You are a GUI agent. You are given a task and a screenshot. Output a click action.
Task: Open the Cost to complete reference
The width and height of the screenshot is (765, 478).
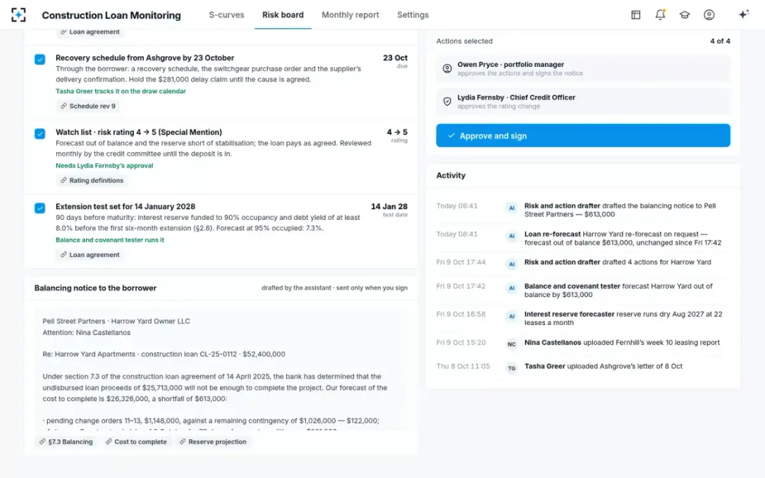click(136, 442)
